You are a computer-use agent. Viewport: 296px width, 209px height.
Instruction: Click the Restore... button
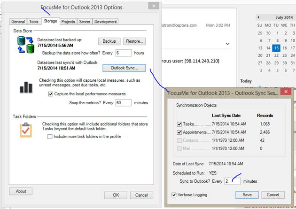tap(134, 41)
